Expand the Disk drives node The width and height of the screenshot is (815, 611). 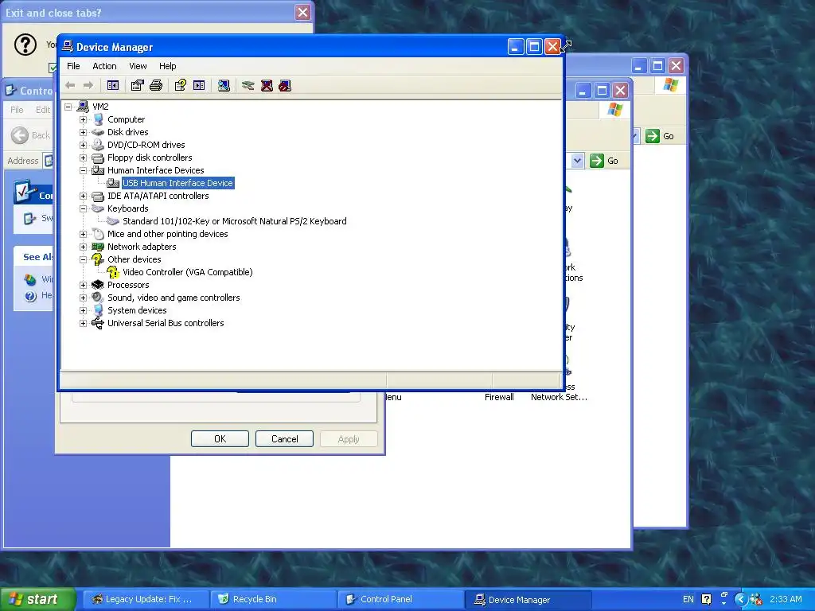83,132
